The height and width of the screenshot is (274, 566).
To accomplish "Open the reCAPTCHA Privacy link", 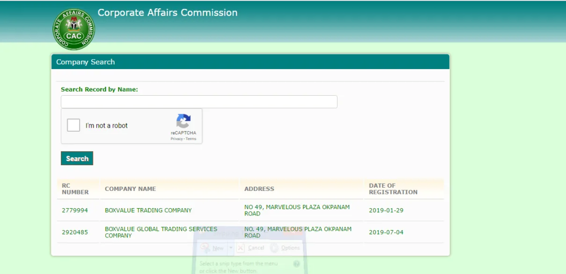I will [177, 139].
